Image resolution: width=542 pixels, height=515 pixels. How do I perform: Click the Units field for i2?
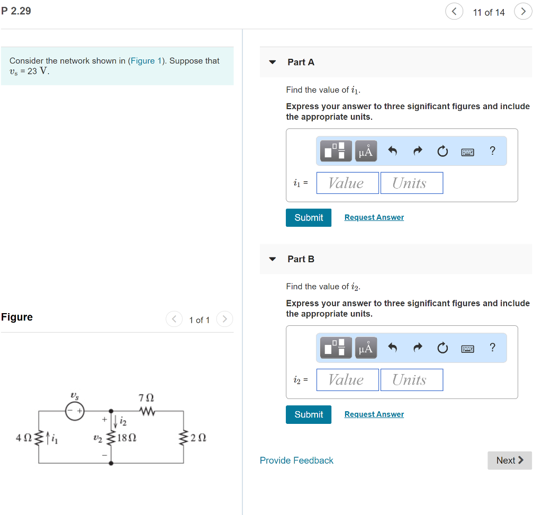(412, 379)
